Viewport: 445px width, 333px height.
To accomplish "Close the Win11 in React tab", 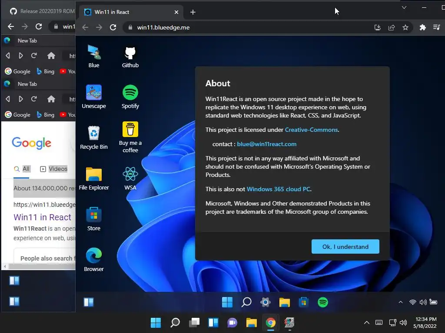I will pos(176,12).
